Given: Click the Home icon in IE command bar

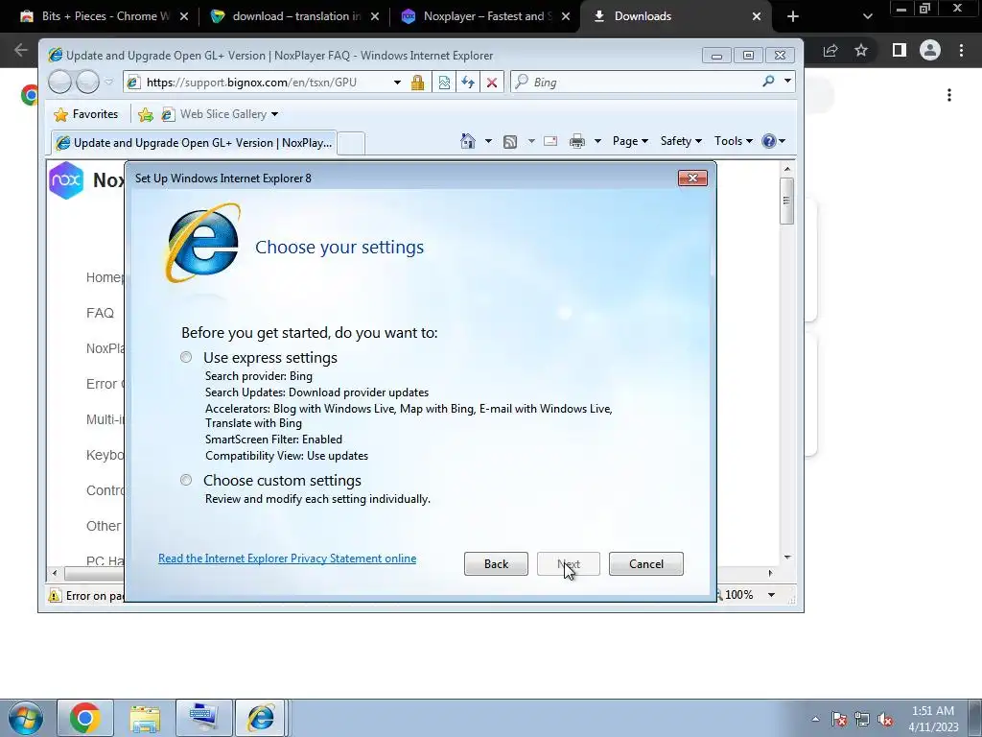Looking at the screenshot, I should [x=468, y=141].
